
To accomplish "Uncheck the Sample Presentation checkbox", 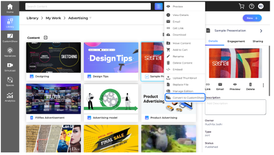I will (147, 77).
